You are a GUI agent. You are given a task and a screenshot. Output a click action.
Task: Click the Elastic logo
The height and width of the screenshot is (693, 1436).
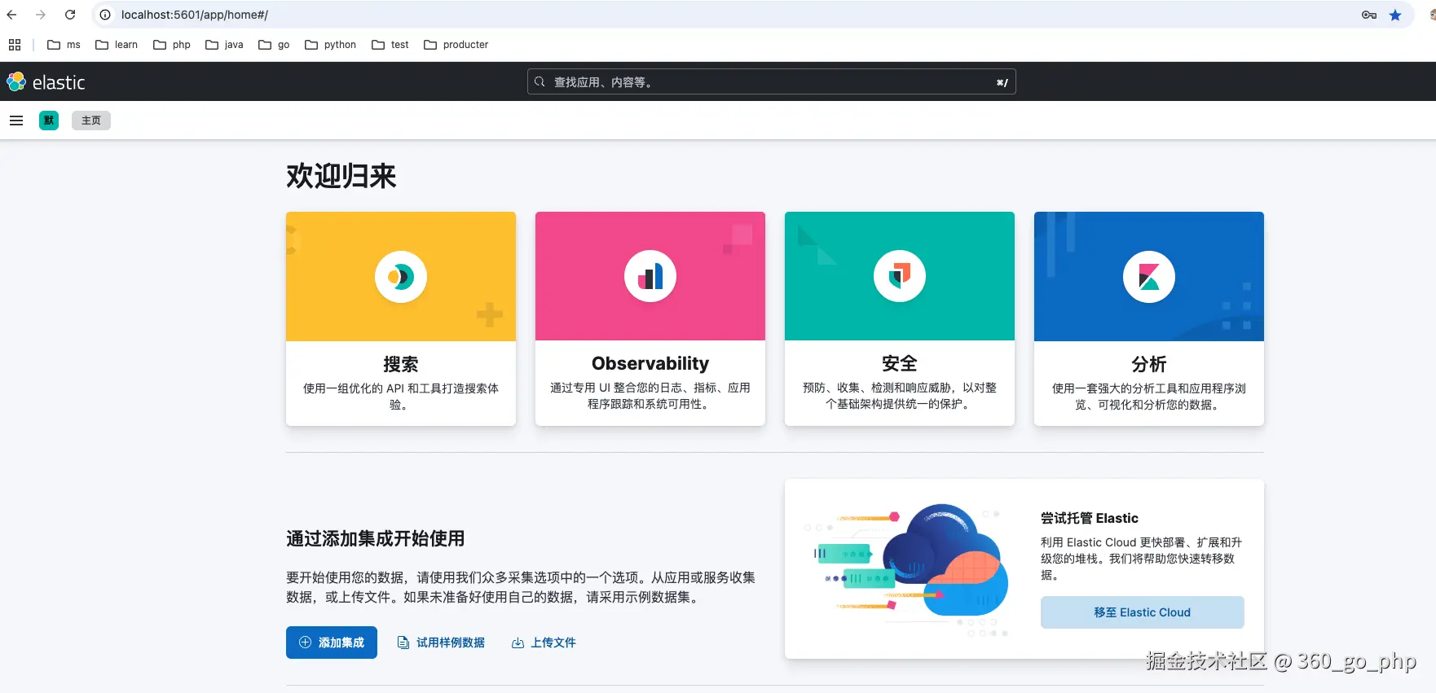46,81
